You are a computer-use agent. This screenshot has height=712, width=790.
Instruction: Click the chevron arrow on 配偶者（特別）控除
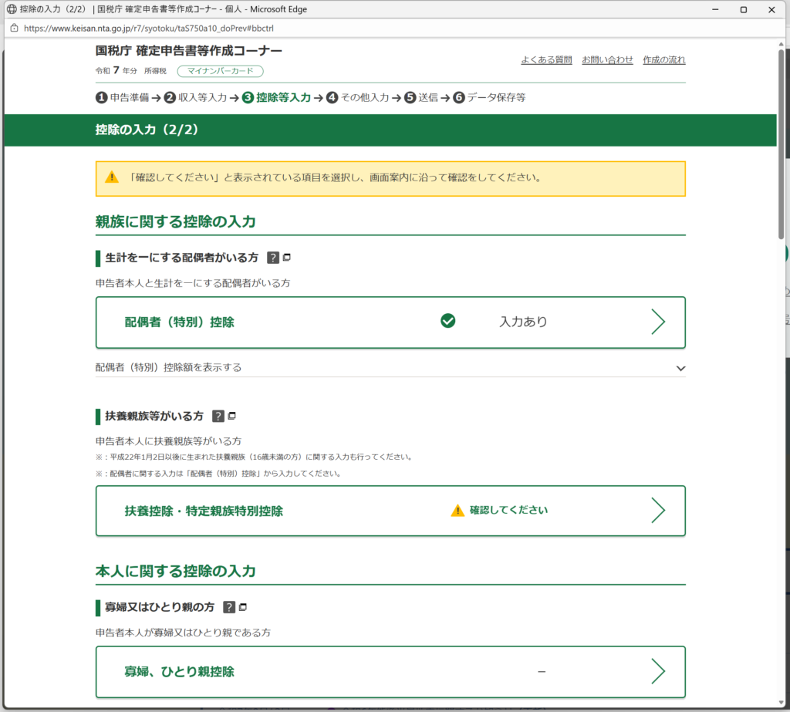(x=657, y=322)
